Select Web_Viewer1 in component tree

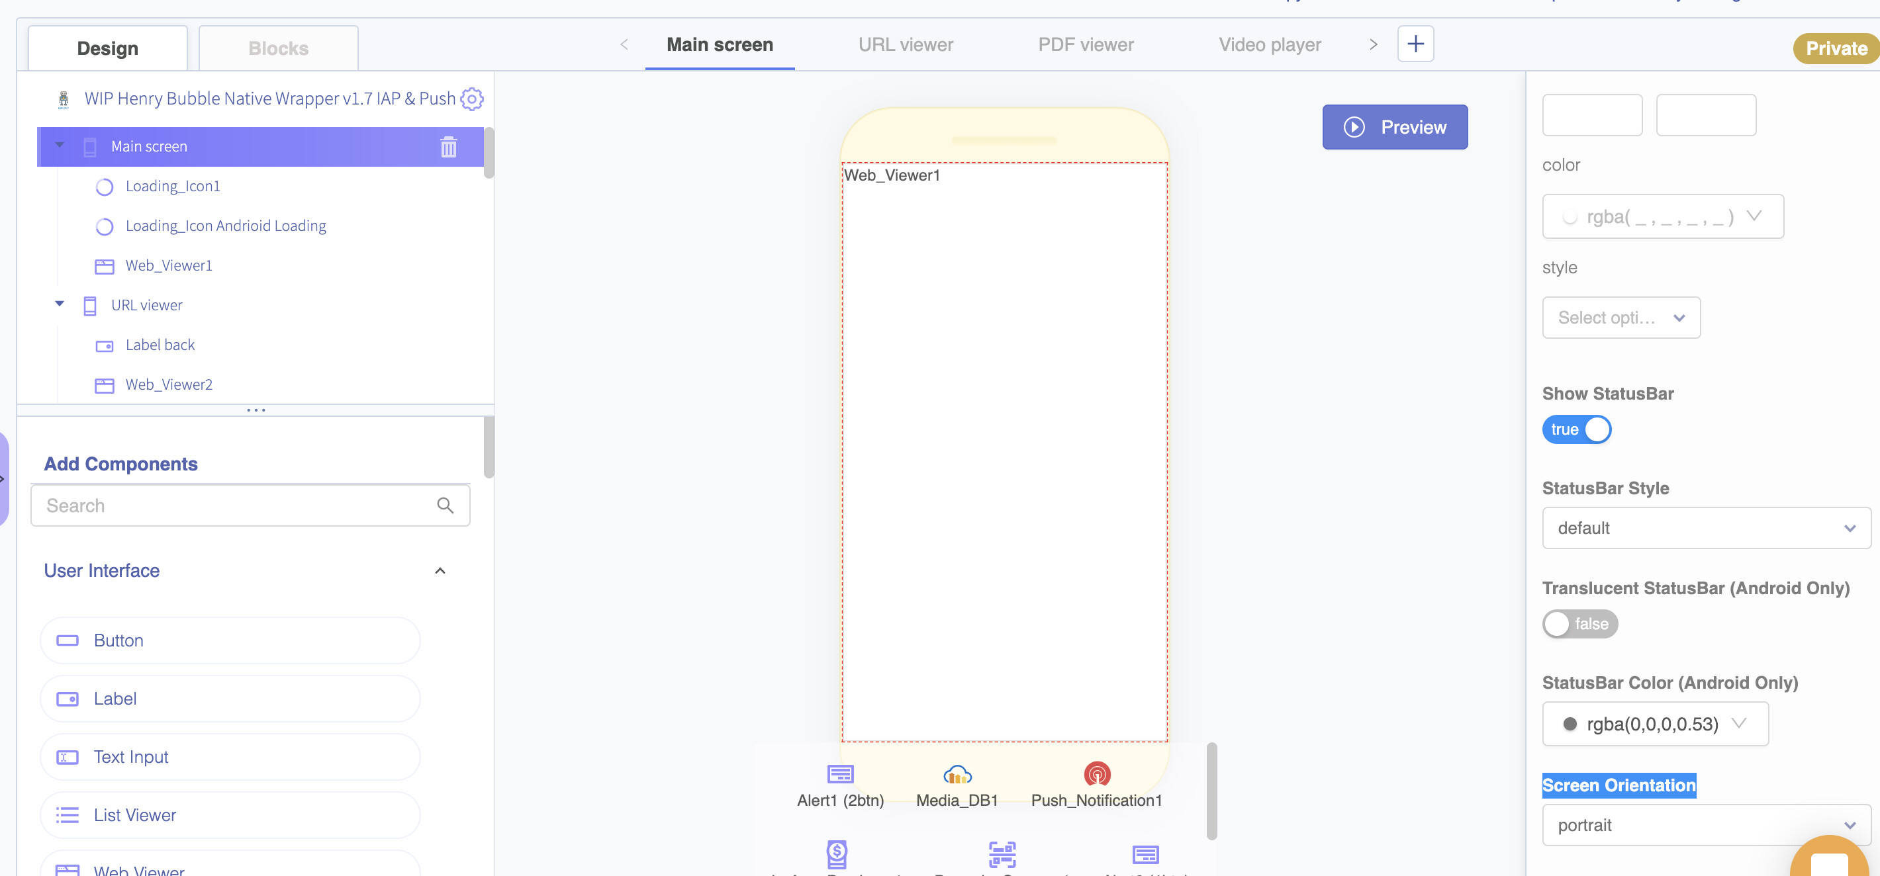(x=169, y=265)
